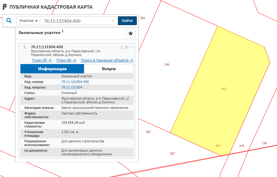Viewport: 277px width, 177px height.
Task: Click the value 259 658,08 руб.
Action: [73, 123]
